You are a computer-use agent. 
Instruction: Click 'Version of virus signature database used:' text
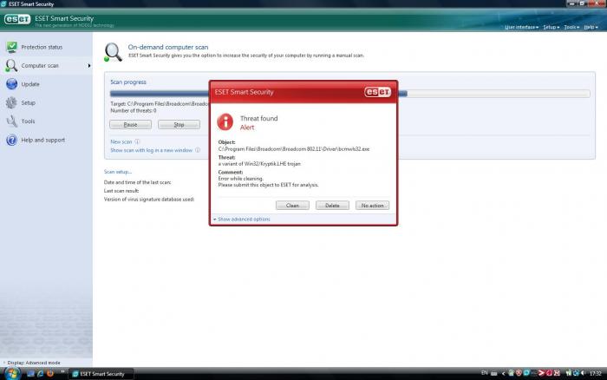point(149,200)
